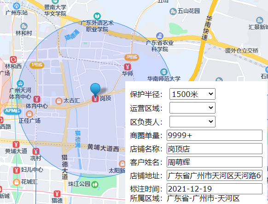The image size is (268, 204).
Task: Click the 五山花园 residential icon
Action: 173,12
